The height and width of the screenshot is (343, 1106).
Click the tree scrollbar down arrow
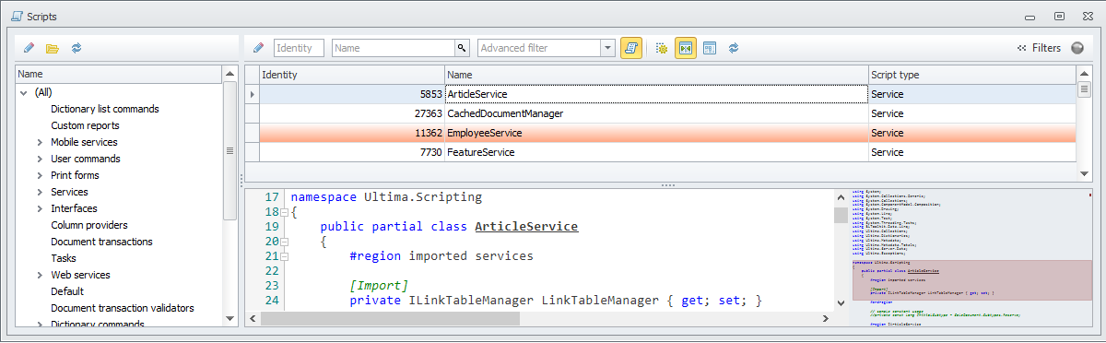coord(230,318)
